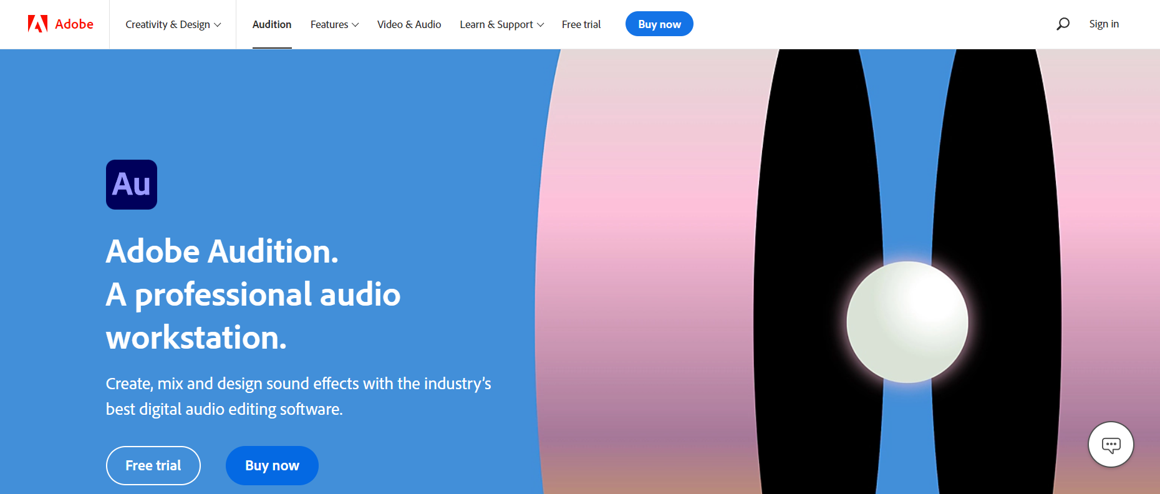Viewport: 1160px width, 494px height.
Task: Expand the Creativity & Design menu
Action: (173, 24)
